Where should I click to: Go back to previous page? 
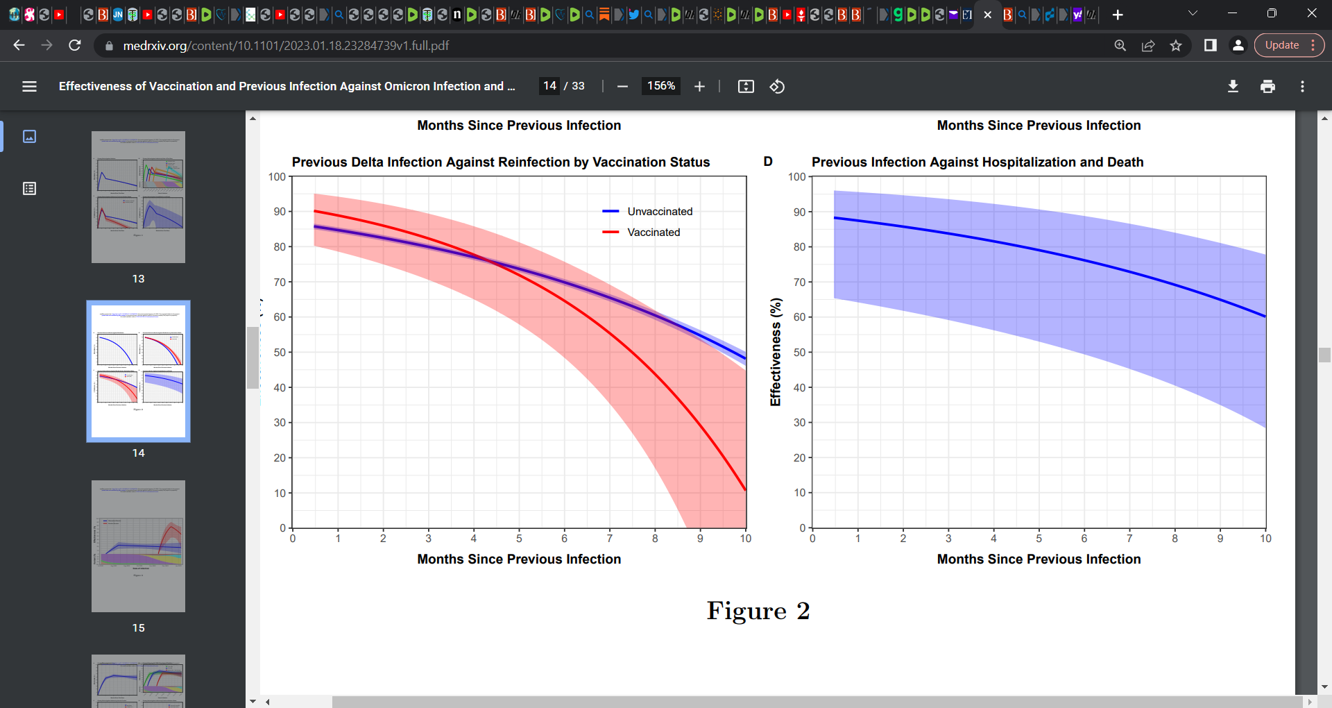[19, 45]
